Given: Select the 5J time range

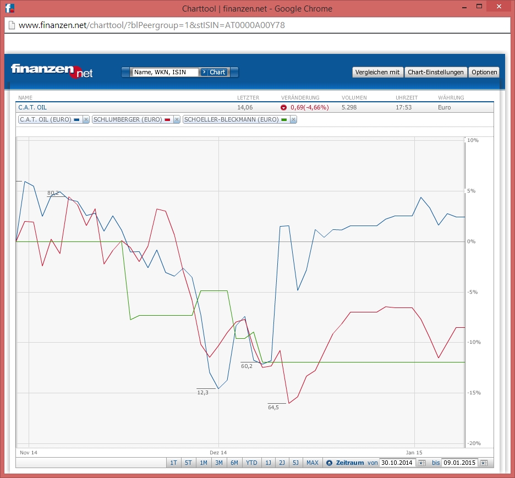Looking at the screenshot, I should [x=295, y=463].
